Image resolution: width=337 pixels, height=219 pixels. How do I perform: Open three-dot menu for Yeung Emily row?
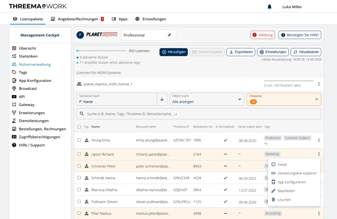click(x=319, y=140)
